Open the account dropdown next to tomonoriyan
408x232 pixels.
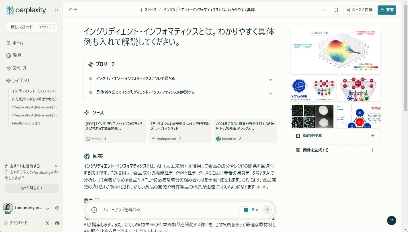tap(47, 208)
